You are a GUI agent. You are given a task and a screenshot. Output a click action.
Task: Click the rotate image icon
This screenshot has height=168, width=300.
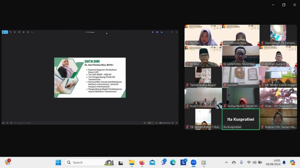(x=11, y=32)
